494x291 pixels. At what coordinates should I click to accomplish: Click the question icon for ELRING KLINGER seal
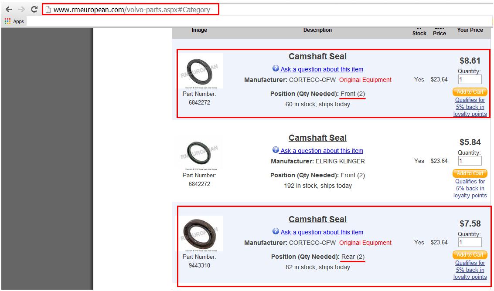(x=276, y=150)
